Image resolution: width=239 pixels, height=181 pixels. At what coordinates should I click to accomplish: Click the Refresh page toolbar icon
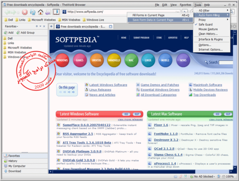pos(33,12)
